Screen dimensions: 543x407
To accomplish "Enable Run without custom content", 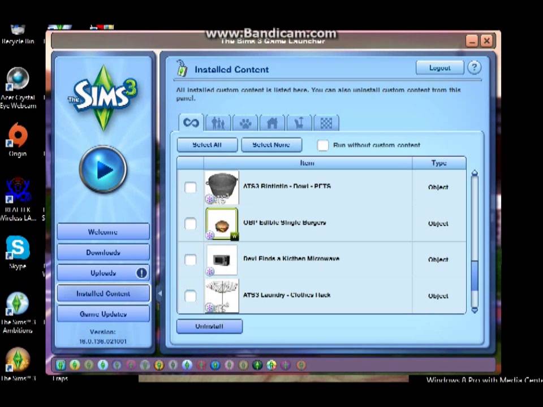I will [323, 145].
